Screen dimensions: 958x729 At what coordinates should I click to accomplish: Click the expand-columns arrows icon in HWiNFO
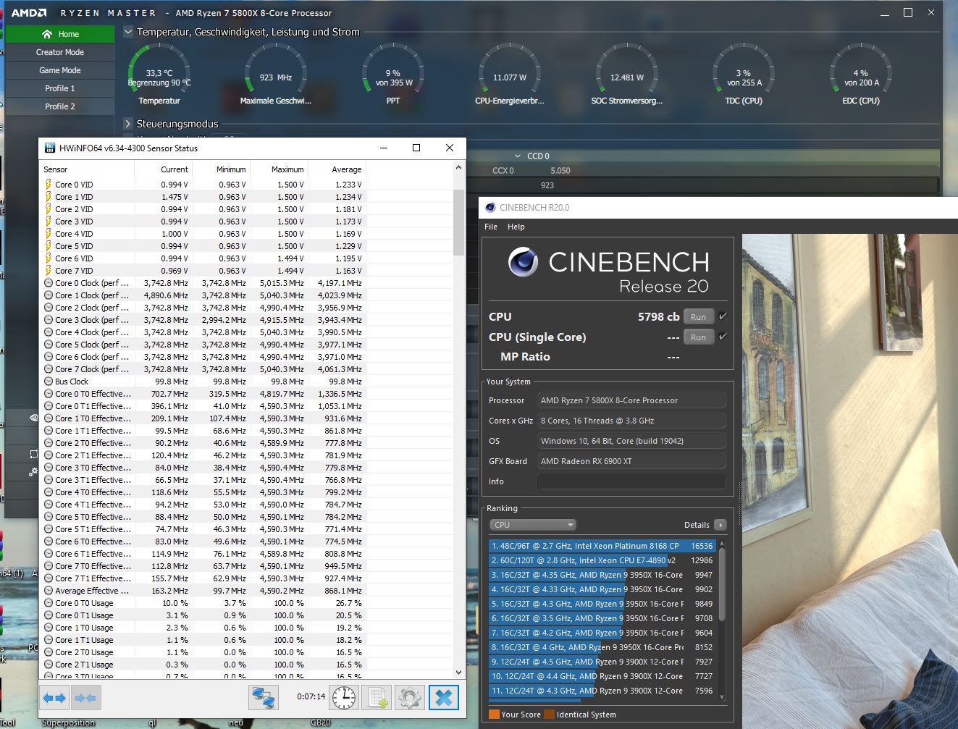pos(54,698)
